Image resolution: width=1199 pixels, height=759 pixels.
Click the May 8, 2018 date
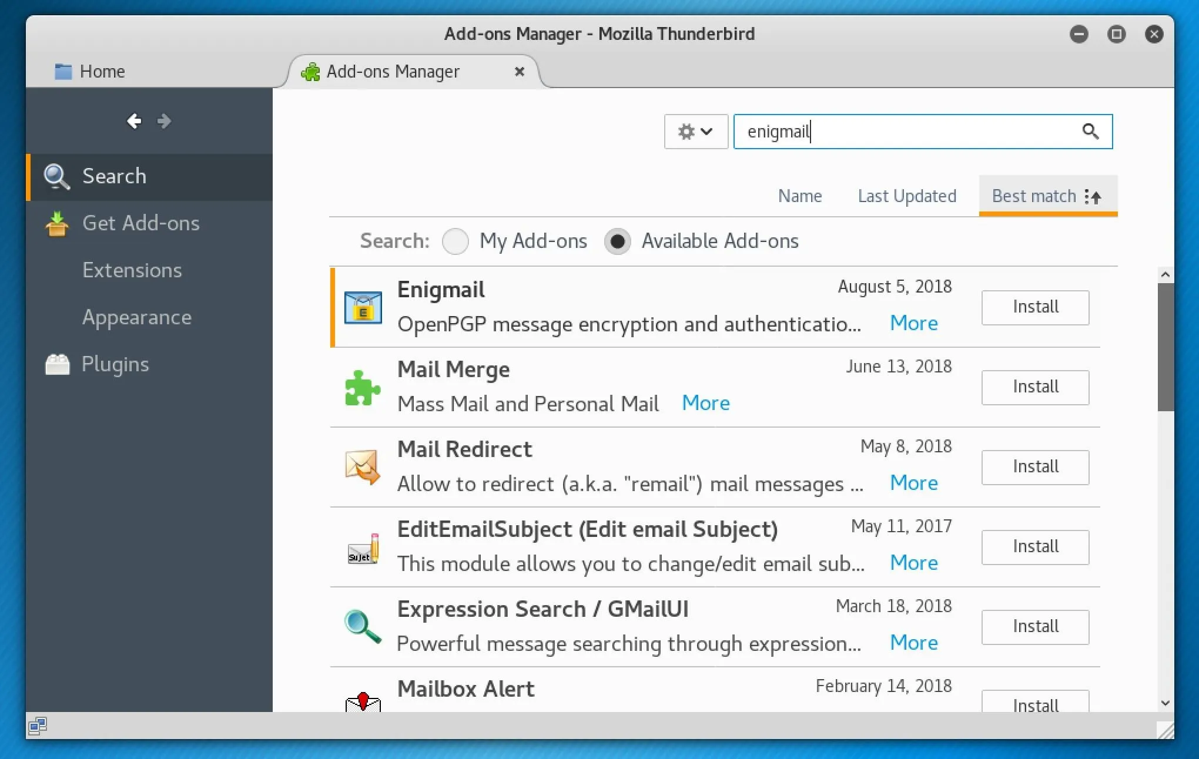tap(906, 446)
